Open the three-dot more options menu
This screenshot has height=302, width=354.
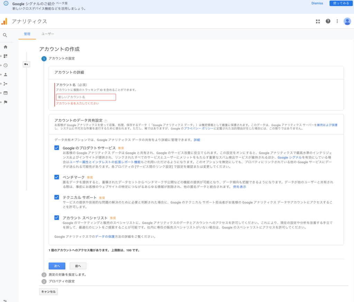(x=337, y=21)
